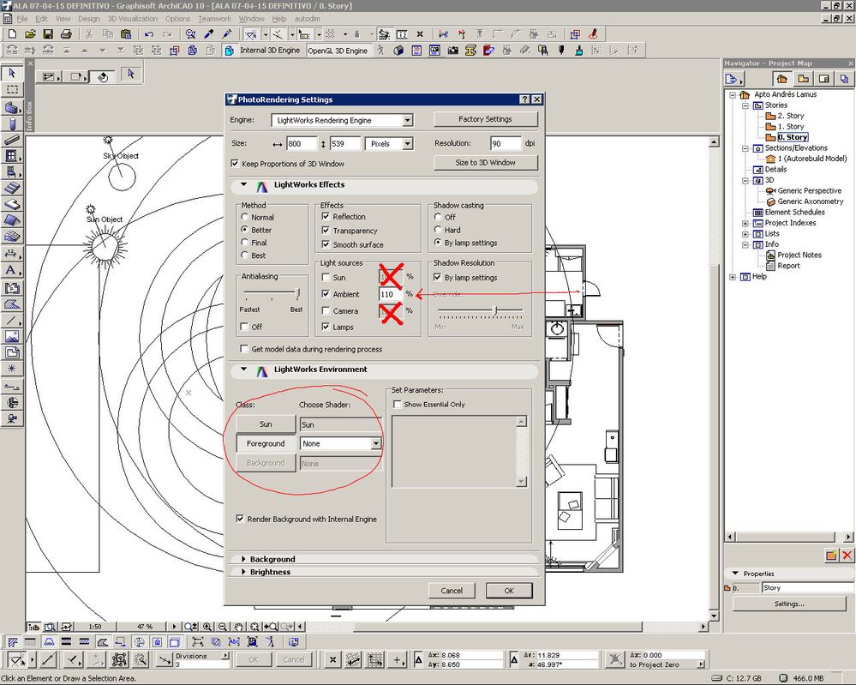
Task: Select the Arrow tool in the toolbox
Action: [12, 73]
